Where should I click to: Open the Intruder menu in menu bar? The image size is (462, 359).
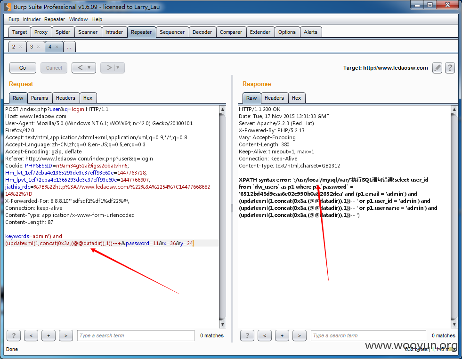point(32,19)
